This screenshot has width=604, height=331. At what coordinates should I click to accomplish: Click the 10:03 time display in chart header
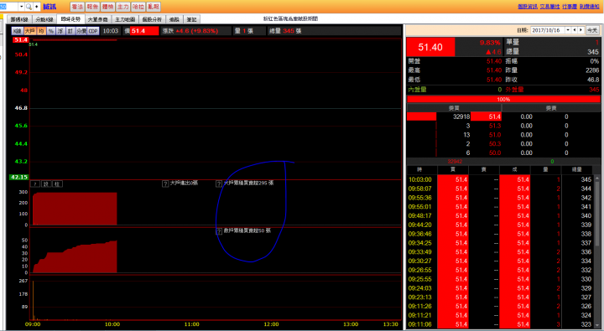point(111,31)
